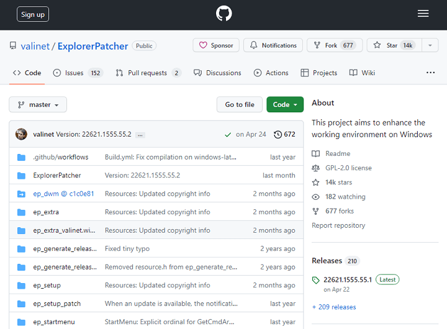Open the Wiki tab
This screenshot has width=447, height=329.
pyautogui.click(x=362, y=73)
